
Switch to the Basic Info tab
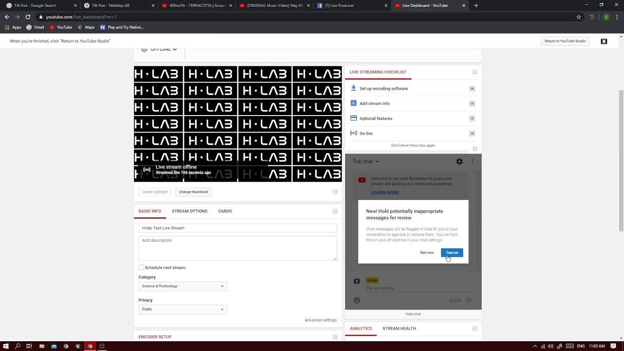coord(150,211)
